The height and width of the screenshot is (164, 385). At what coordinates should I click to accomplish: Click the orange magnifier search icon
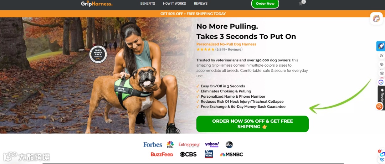pos(379,106)
